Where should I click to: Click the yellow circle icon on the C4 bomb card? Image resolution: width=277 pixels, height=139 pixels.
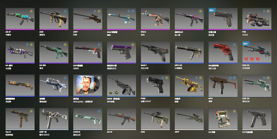click(x=234, y=111)
